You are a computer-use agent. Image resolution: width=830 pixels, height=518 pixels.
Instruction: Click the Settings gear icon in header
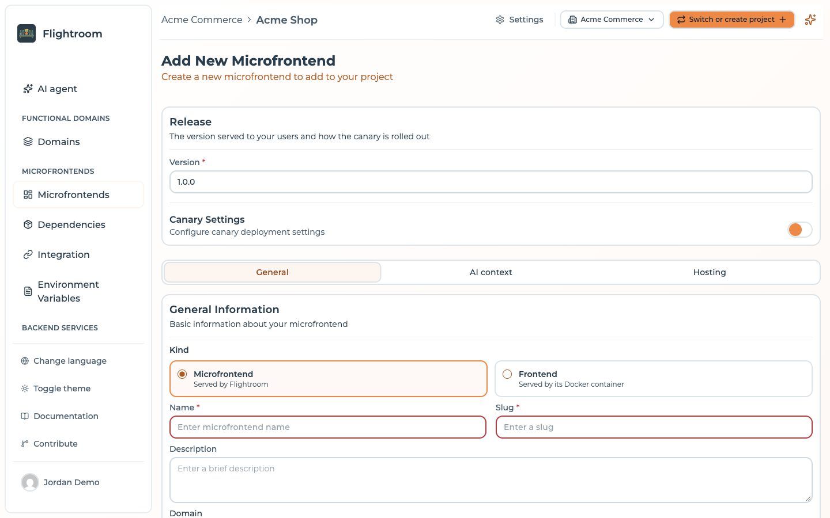[x=500, y=20]
